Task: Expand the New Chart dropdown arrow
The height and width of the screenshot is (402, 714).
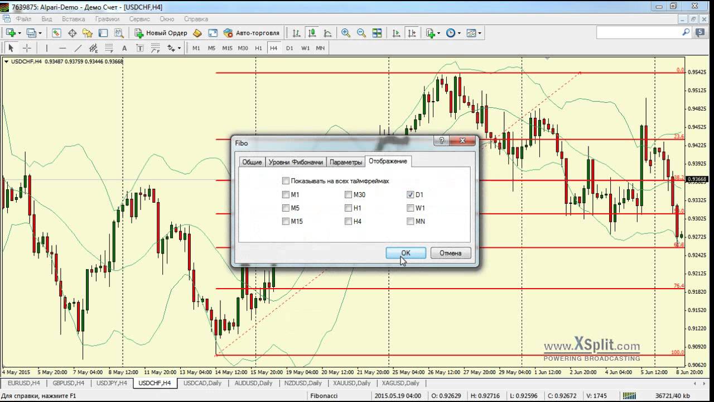Action: click(x=20, y=33)
